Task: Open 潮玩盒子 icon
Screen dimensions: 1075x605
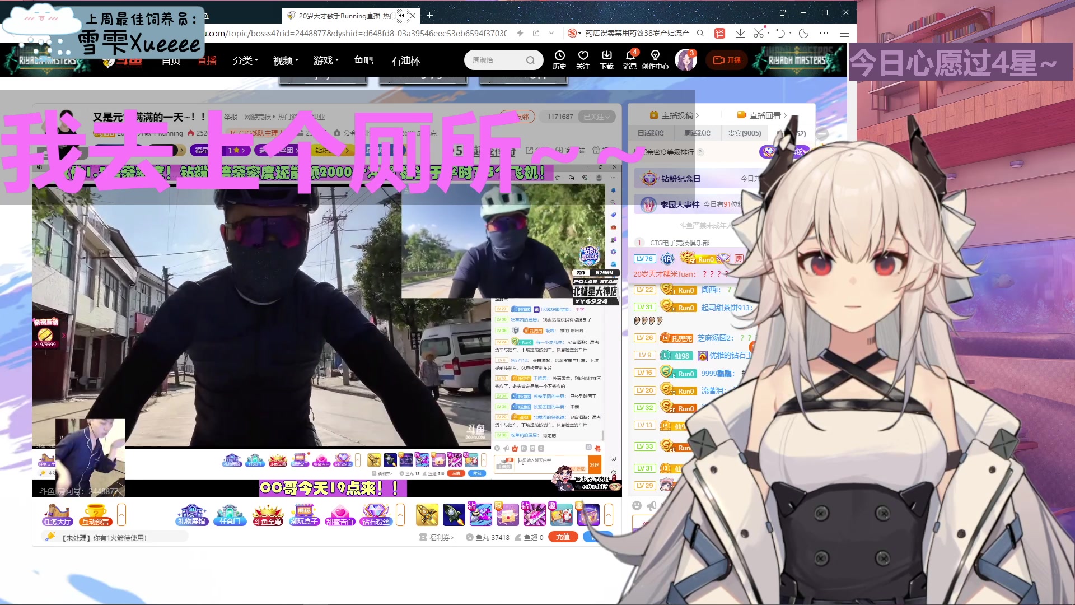Action: coord(305,515)
